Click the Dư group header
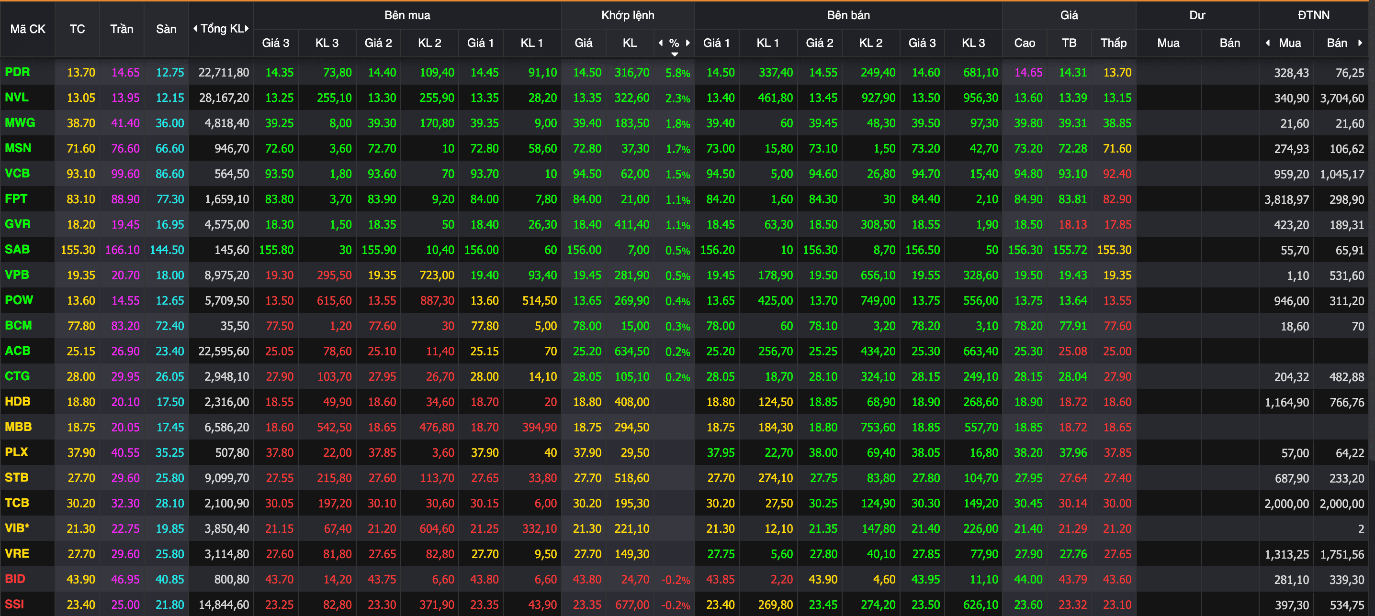Image resolution: width=1375 pixels, height=616 pixels. pyautogui.click(x=1197, y=15)
